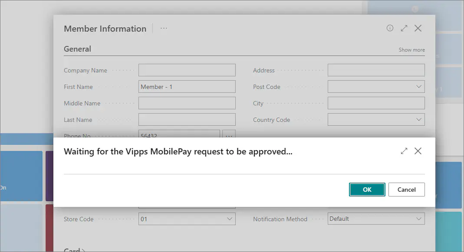This screenshot has height=252, width=464.
Task: Click the Company Name field label
Action: tap(85, 70)
